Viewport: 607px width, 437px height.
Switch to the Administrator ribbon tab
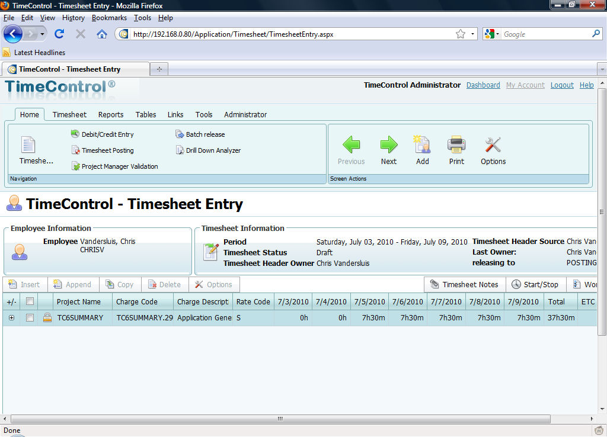(245, 114)
